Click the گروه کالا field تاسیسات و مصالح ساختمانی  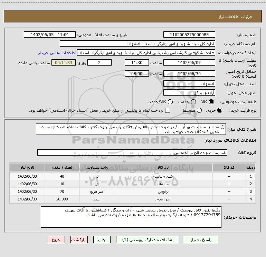coord(132,152)
